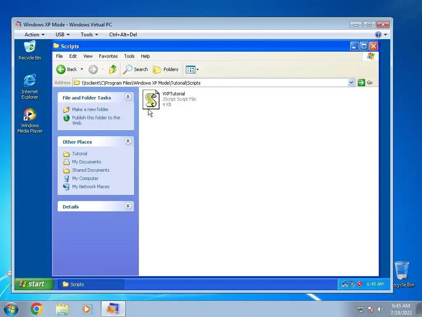This screenshot has width=422, height=317.
Task: Click the Windows 7 Start orb
Action: click(x=11, y=309)
